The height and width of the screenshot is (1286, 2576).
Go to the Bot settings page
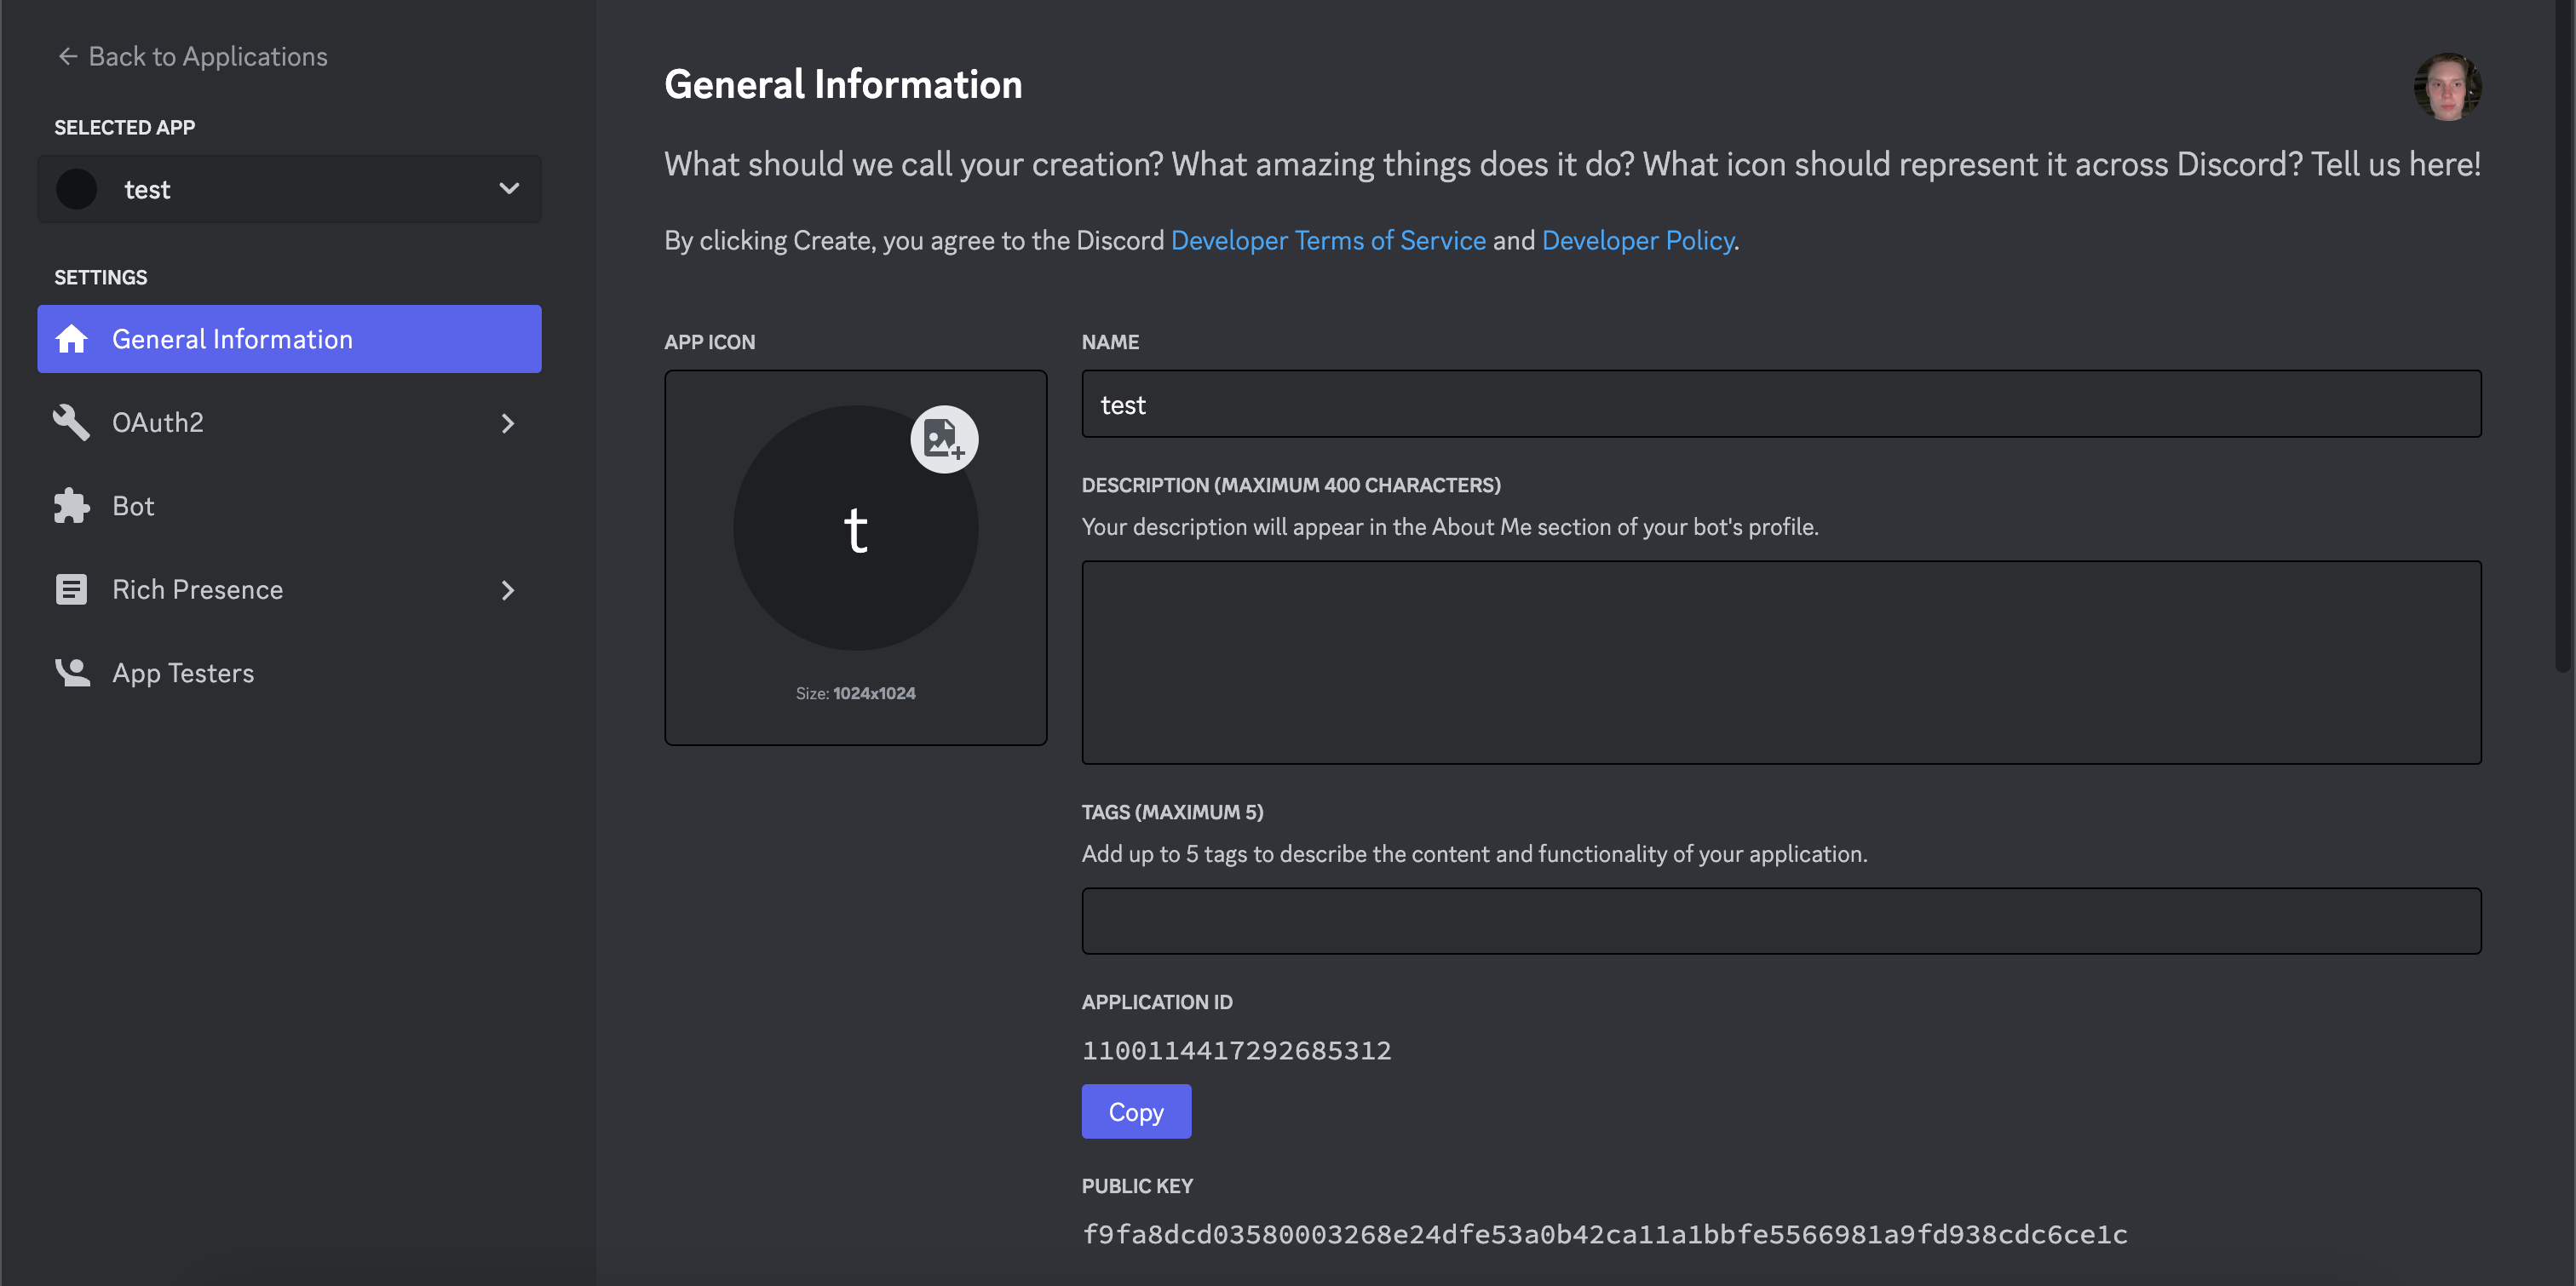pyautogui.click(x=289, y=506)
